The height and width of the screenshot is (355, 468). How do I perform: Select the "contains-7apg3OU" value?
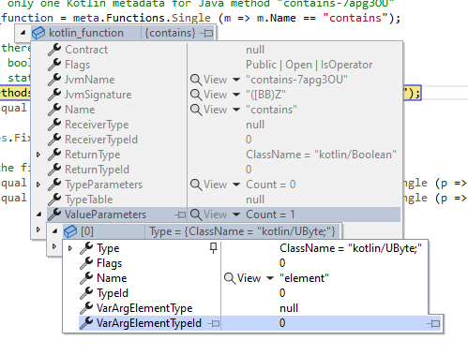(296, 80)
